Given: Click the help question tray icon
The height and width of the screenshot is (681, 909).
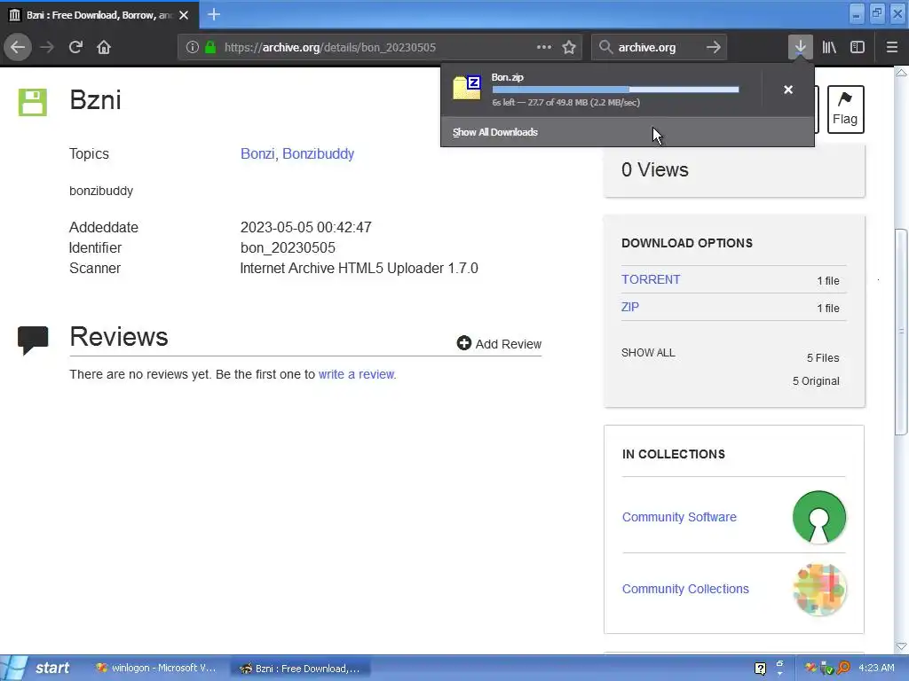Looking at the screenshot, I should [761, 669].
